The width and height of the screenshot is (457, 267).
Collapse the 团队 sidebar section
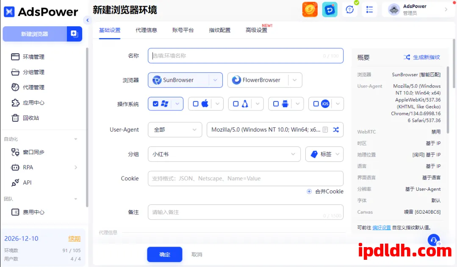coord(76,199)
